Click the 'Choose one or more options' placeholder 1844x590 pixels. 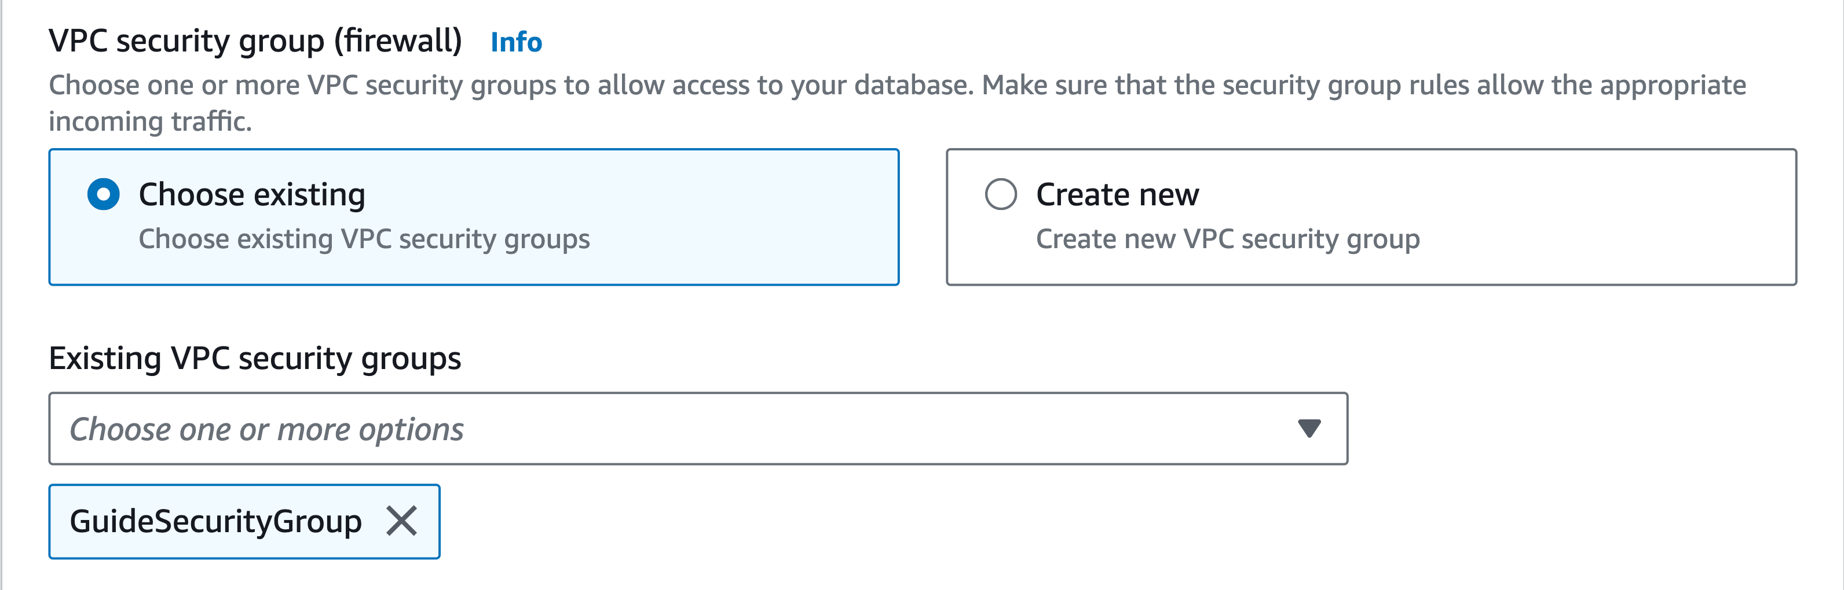point(266,429)
